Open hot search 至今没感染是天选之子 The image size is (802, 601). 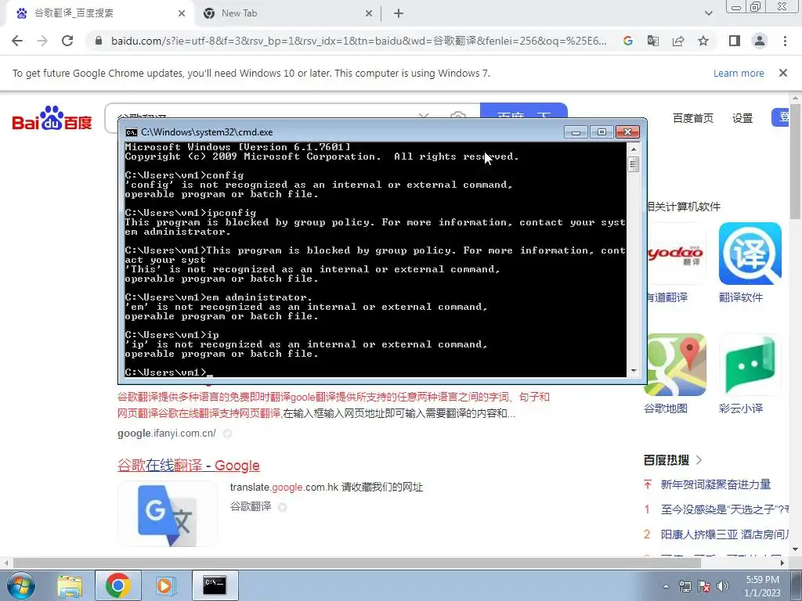pyautogui.click(x=724, y=509)
